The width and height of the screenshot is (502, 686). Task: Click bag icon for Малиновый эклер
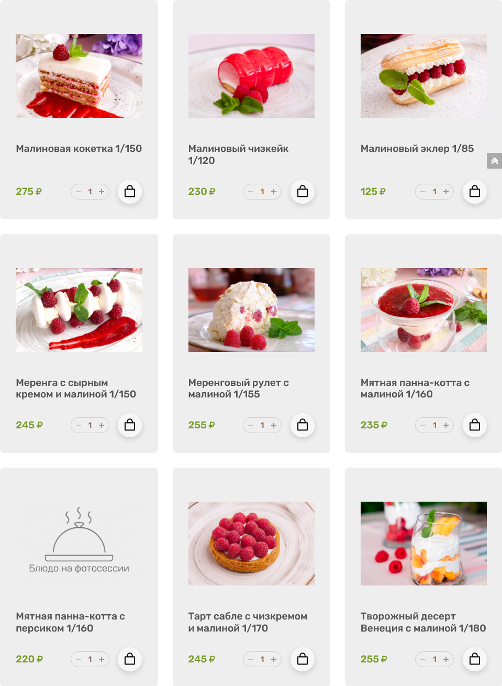click(475, 192)
